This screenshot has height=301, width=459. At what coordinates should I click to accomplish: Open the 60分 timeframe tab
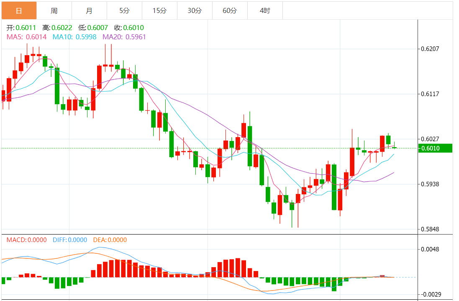click(x=230, y=10)
